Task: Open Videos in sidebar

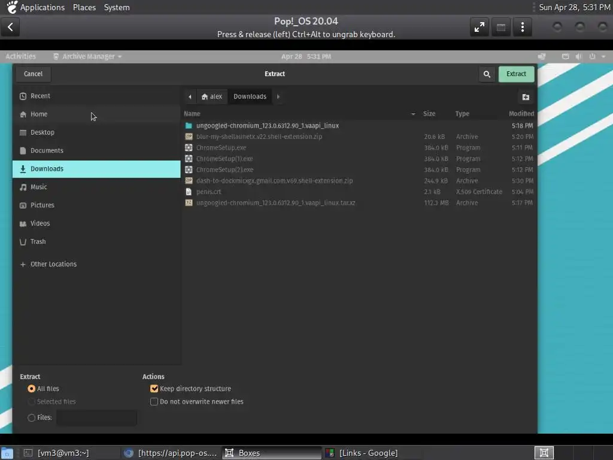Action: click(96, 223)
